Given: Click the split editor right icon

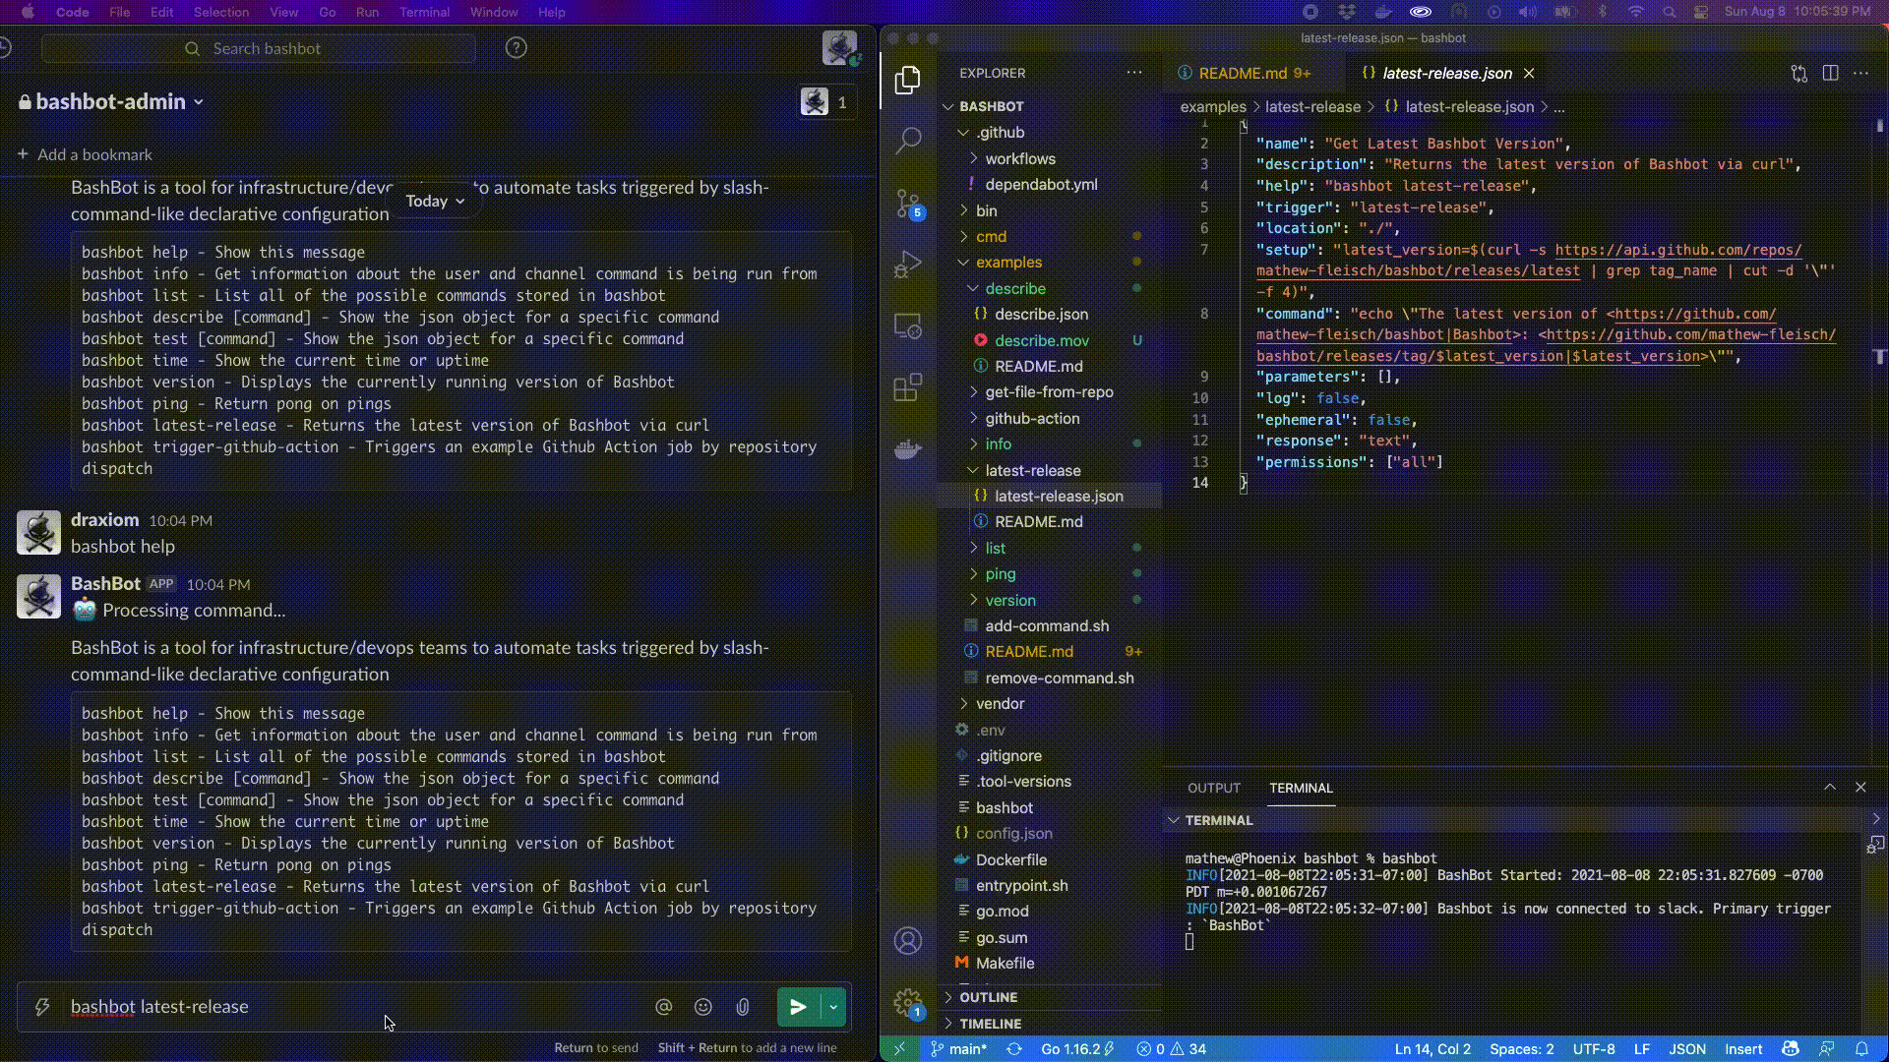Looking at the screenshot, I should point(1830,73).
